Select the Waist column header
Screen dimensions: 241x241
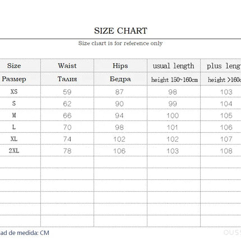[x=67, y=66]
